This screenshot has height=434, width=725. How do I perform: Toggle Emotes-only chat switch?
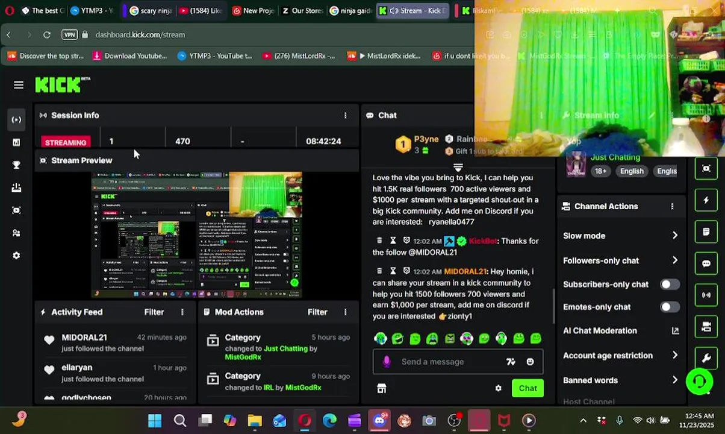click(x=670, y=307)
